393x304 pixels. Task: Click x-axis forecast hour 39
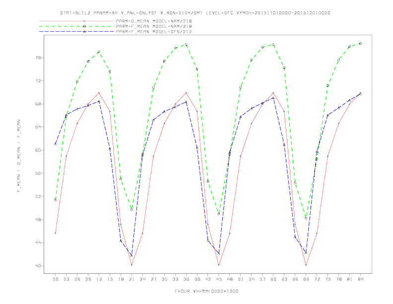[197, 279]
